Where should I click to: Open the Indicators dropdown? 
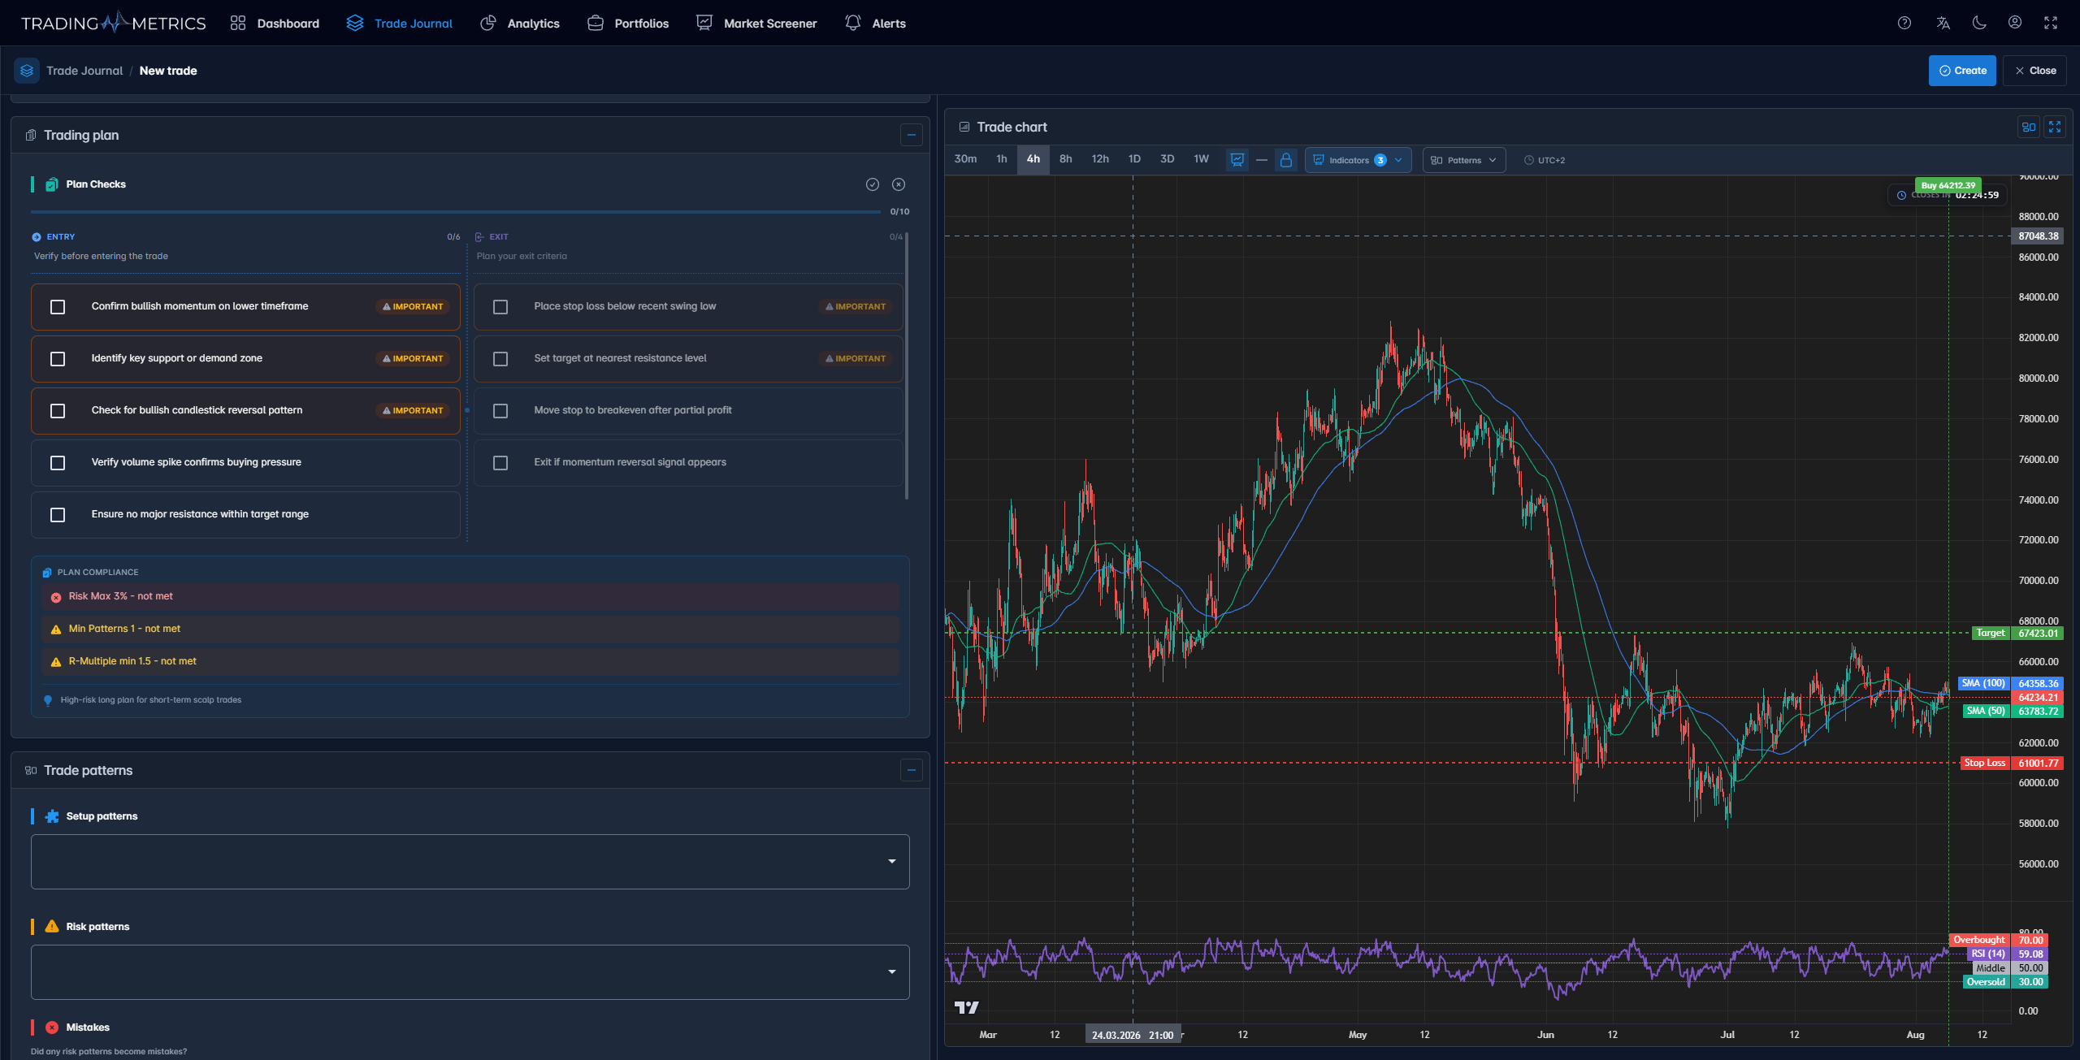pos(1358,160)
